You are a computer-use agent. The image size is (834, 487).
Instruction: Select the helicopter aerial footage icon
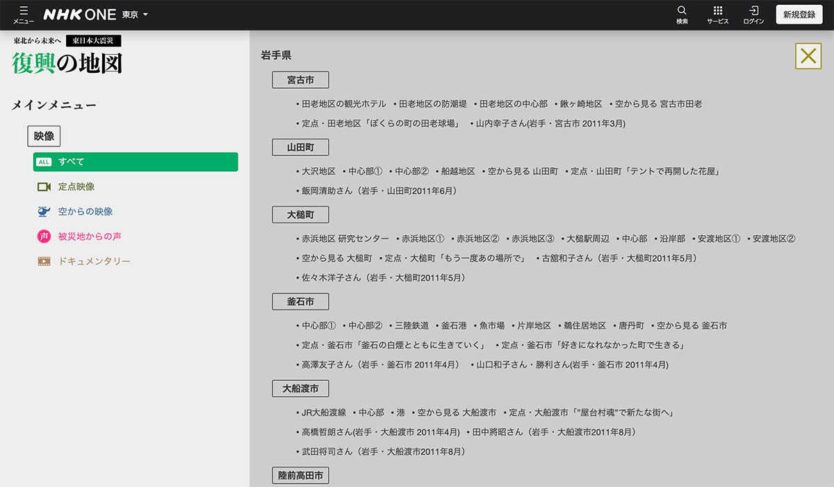coord(44,212)
